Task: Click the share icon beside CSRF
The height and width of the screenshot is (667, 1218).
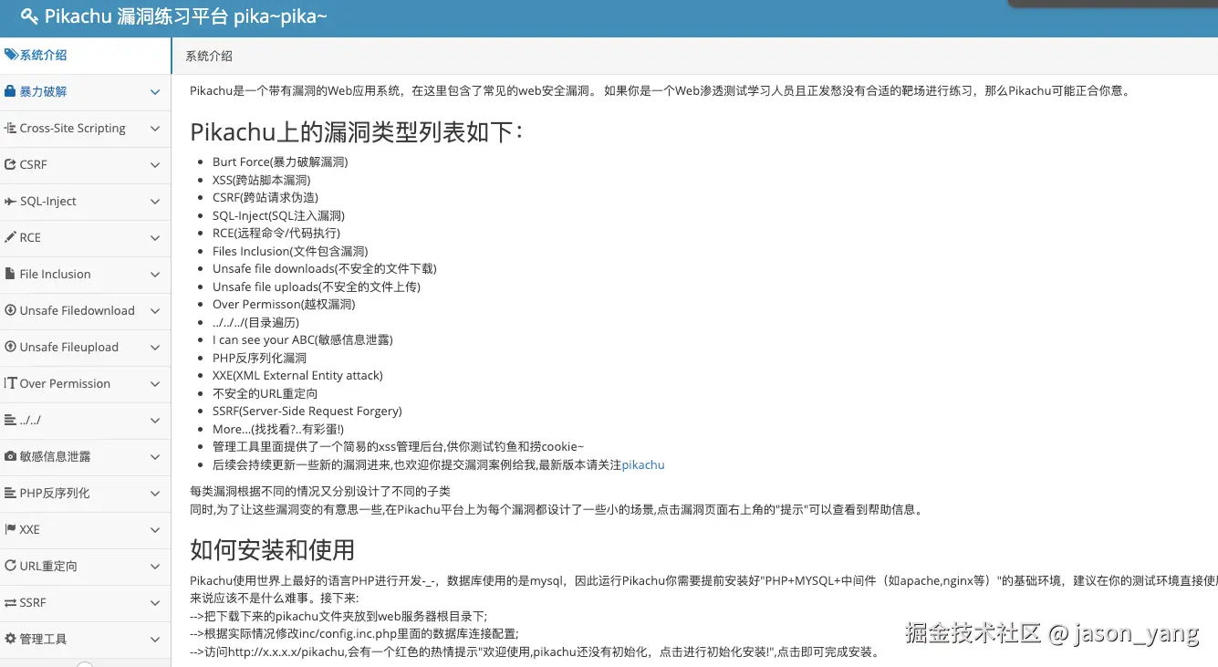Action: (10, 164)
